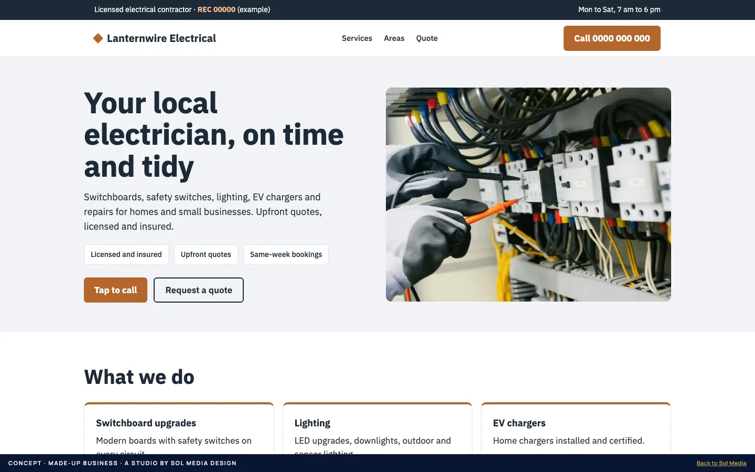
Task: Click the Call 0000 000 000 button
Action: click(x=612, y=38)
